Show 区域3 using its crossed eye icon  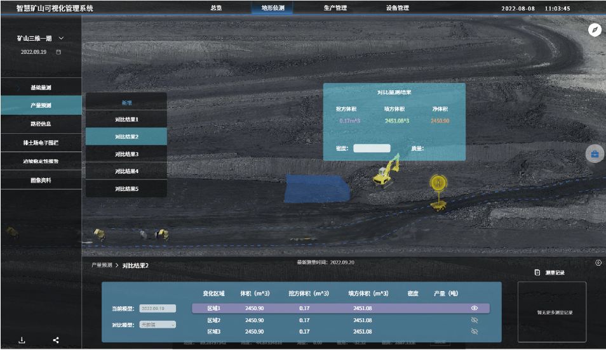coord(474,332)
